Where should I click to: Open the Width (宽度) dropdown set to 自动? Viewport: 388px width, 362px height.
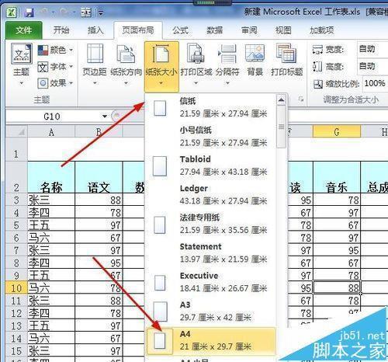[x=372, y=49]
